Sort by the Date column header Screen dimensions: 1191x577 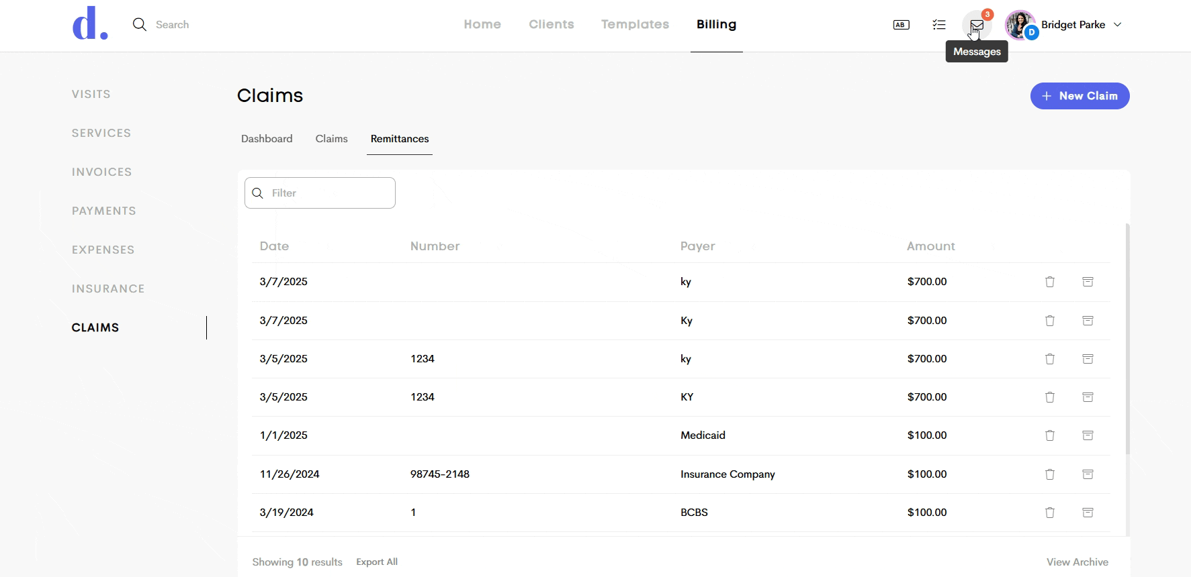(274, 246)
